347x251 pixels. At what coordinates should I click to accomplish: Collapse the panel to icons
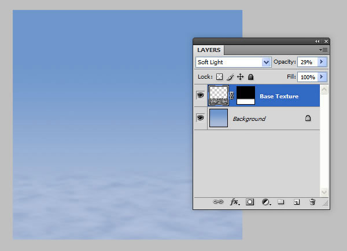click(x=318, y=42)
